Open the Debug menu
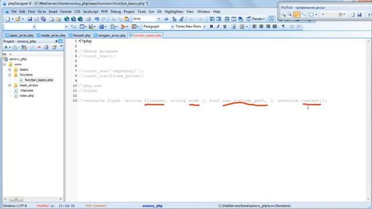Screen dimensions: 372x209 pos(116,12)
